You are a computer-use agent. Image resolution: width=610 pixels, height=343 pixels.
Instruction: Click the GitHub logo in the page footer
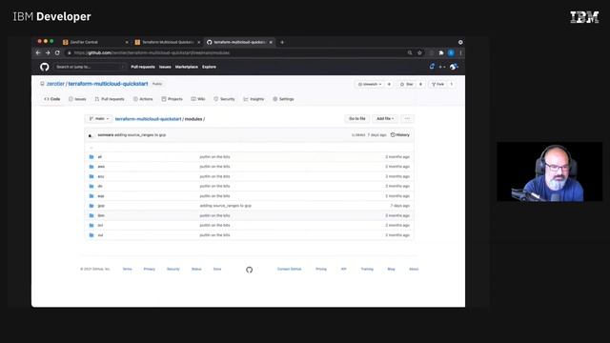(250, 270)
